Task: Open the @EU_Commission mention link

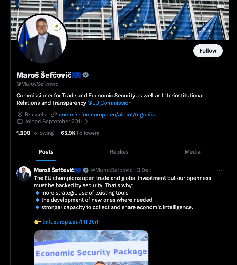Action: [109, 103]
